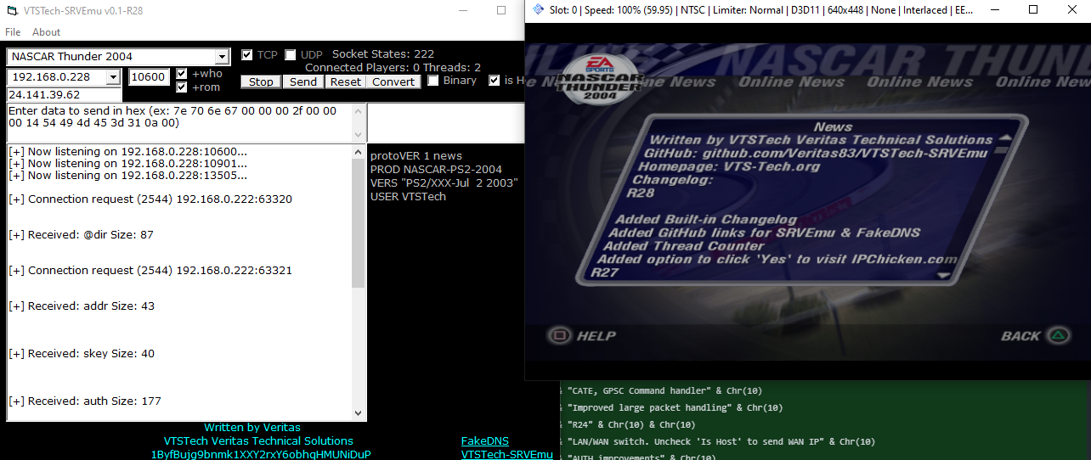Open the About menu
1091x460 pixels.
tap(46, 32)
